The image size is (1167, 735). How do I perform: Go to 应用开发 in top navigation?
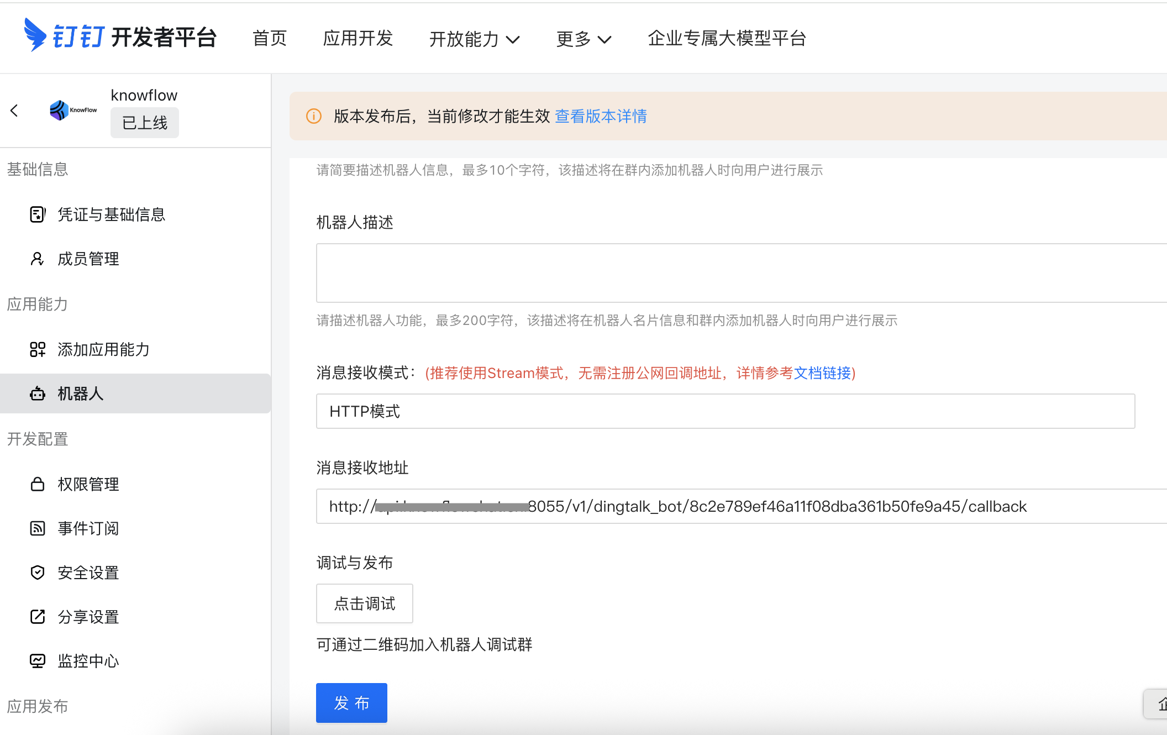358,38
